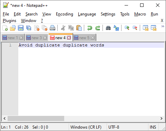Open the File menu
The height and width of the screenshot is (131, 166).
tap(6, 14)
